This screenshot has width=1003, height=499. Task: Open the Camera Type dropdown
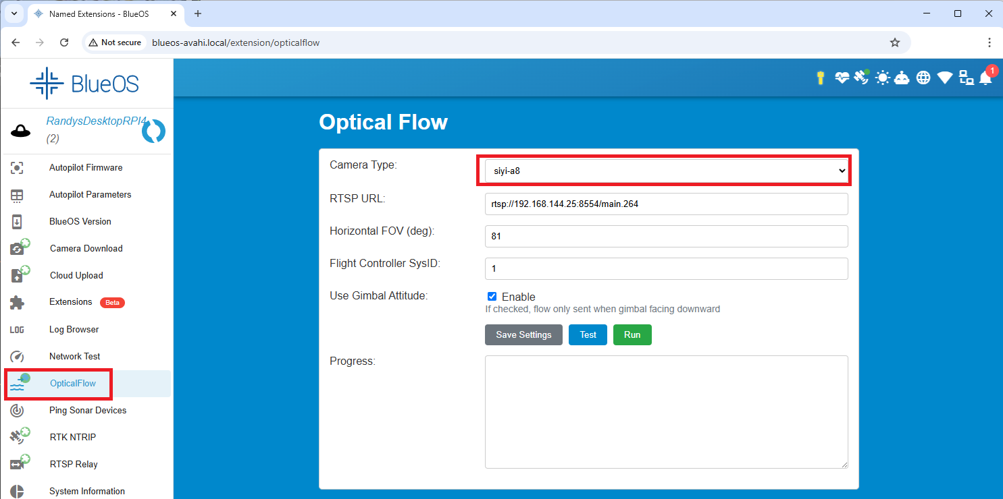click(x=665, y=171)
